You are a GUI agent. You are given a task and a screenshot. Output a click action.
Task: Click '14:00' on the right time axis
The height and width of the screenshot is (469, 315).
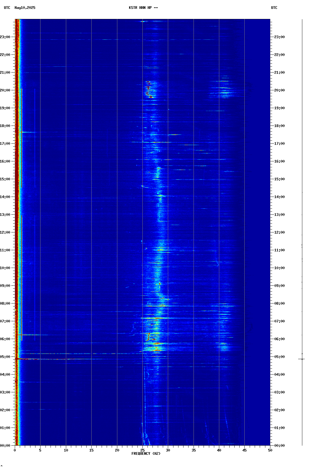coord(280,197)
